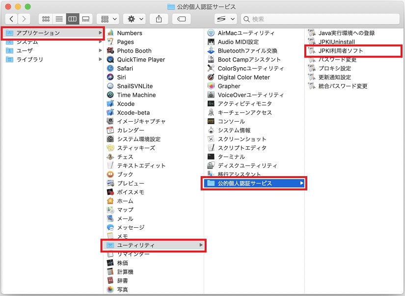Expand the ライブラリ folder arrow
Screen dimensions: 405x296
click(100, 59)
